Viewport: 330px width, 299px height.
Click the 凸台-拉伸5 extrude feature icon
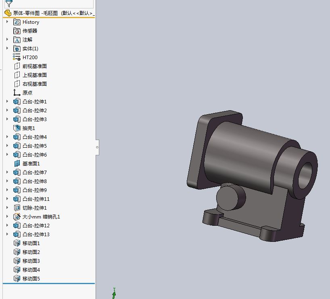pyautogui.click(x=17, y=146)
